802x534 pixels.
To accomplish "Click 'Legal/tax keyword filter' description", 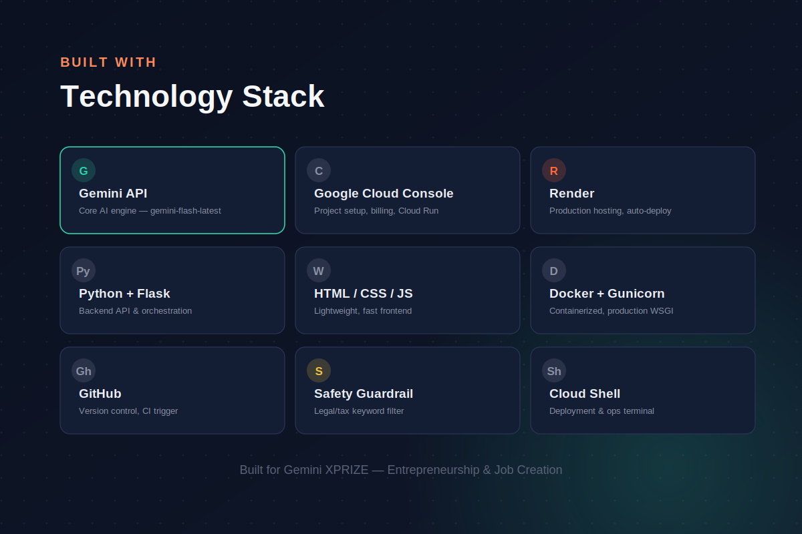I will 359,411.
